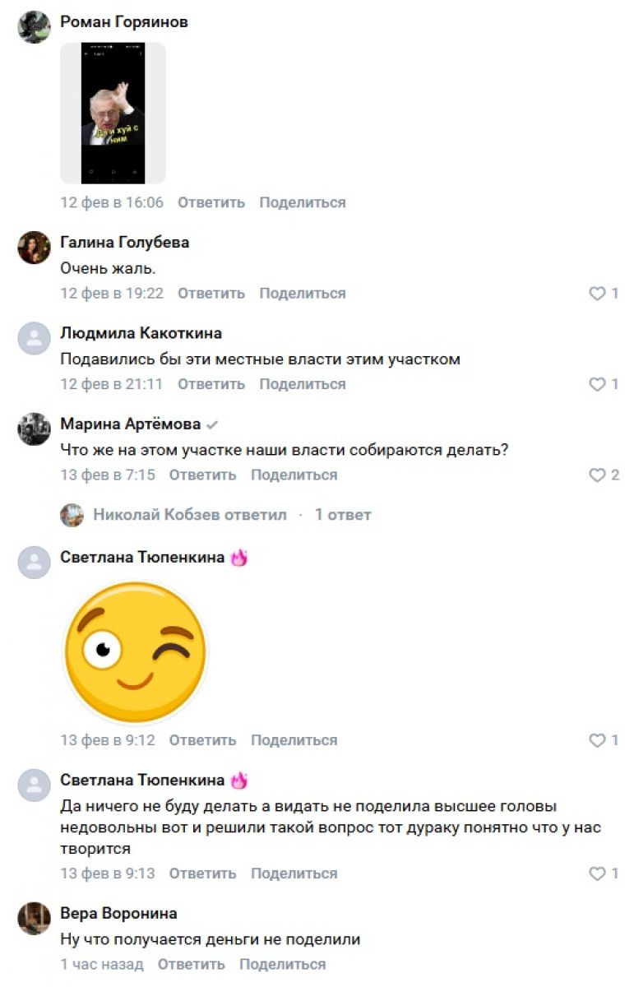Click the winking emoji sticker
The width and height of the screenshot is (634, 987).
click(136, 652)
